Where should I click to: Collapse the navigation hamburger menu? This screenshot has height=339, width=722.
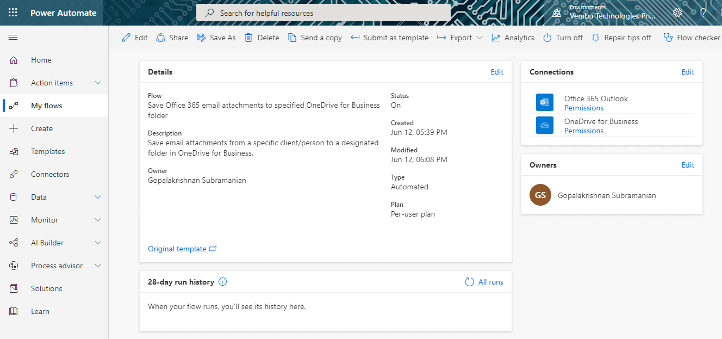point(14,38)
